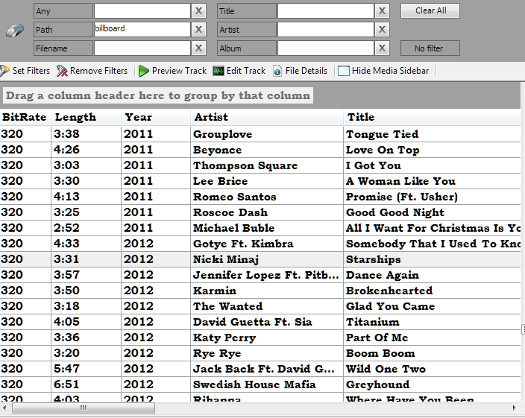
Task: Click the Remove Filters icon
Action: pos(63,71)
